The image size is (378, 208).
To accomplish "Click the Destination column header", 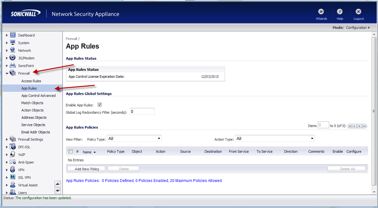I will pos(213,151).
